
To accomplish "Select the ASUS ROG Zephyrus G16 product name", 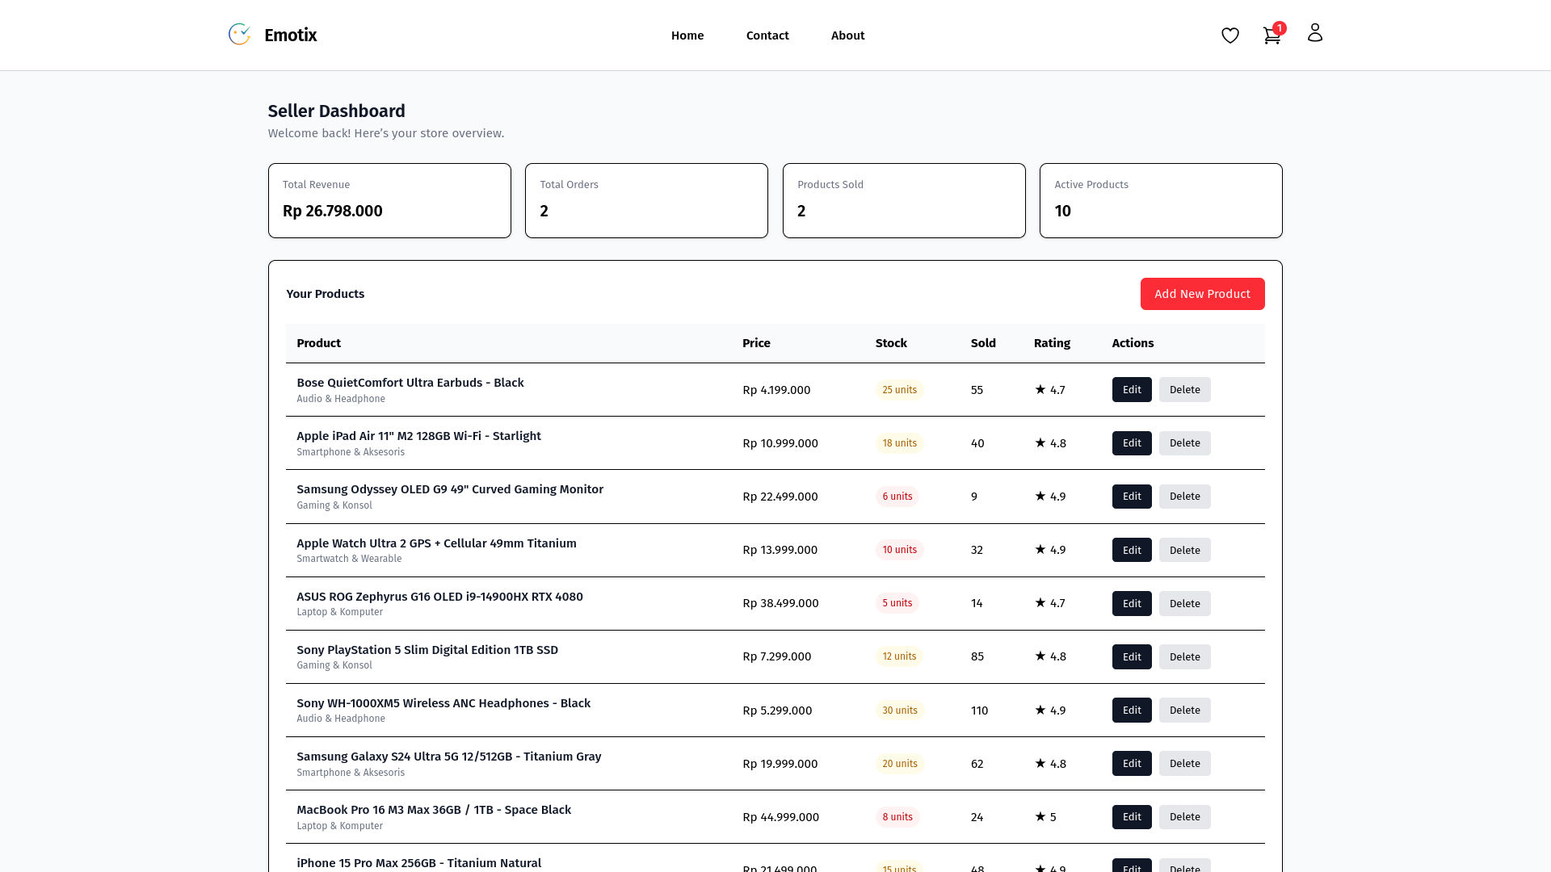I will pyautogui.click(x=439, y=597).
